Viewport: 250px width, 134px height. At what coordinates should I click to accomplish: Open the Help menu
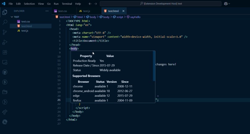(78, 4)
